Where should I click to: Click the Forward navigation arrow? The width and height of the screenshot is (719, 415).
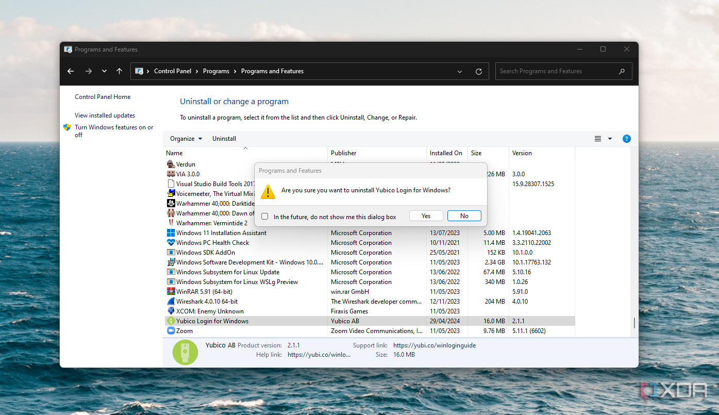click(x=89, y=71)
